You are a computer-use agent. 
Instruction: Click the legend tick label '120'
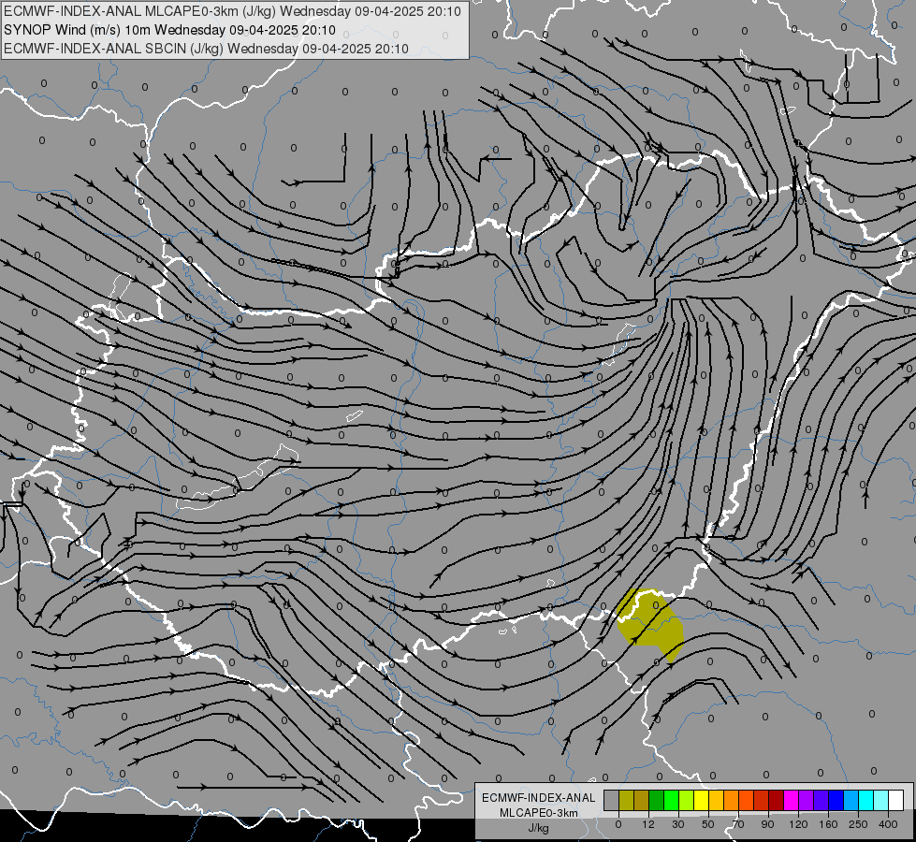tap(798, 824)
